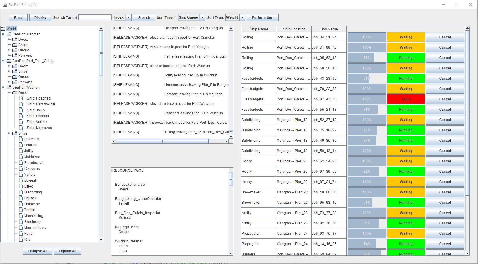Collapse Ships under SeaPort Wuchun
This screenshot has height=264, width=478.
(9, 133)
